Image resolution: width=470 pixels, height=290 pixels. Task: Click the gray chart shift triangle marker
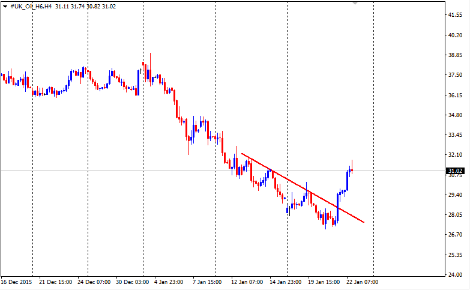pos(355,3)
